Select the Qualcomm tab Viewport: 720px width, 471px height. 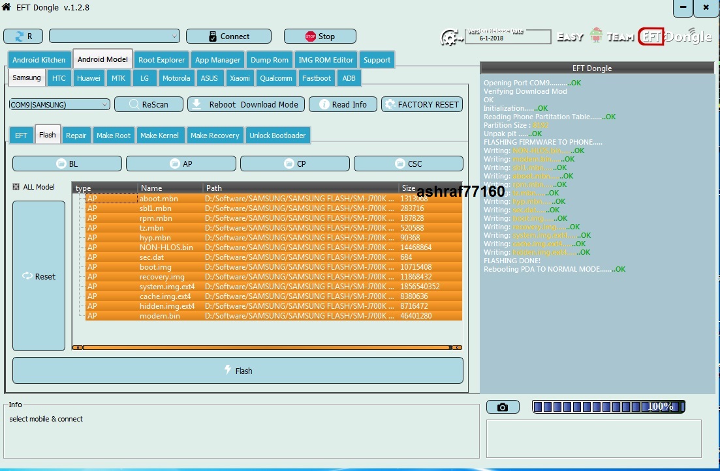click(276, 78)
